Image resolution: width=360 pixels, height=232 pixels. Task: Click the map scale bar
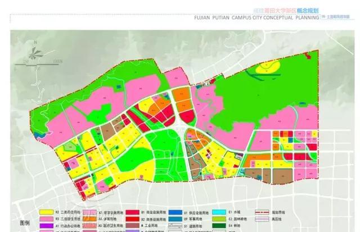[37, 65]
